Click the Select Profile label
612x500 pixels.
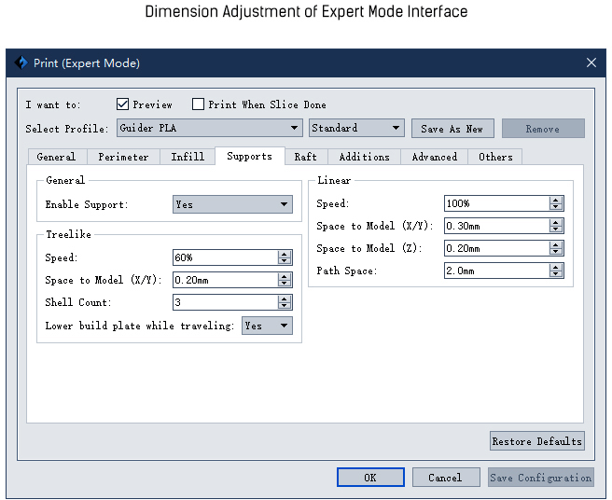click(67, 129)
